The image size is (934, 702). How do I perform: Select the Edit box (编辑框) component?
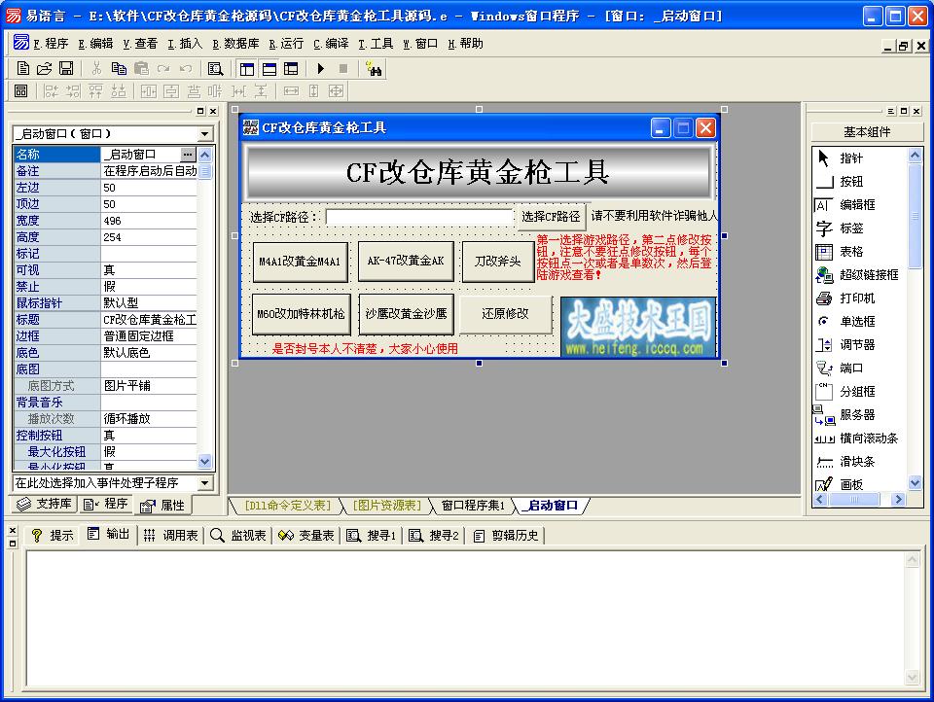pyautogui.click(x=859, y=204)
